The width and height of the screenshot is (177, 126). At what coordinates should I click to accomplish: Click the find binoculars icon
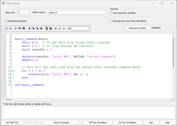69,28
